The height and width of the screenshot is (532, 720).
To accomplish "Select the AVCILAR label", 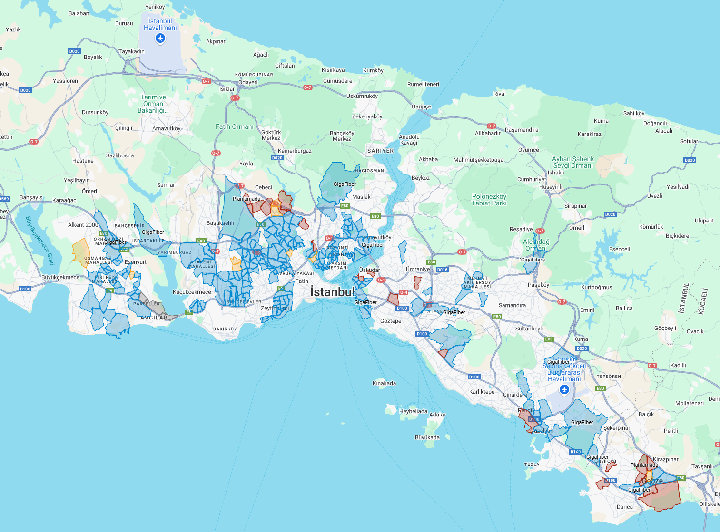I will pos(154,318).
